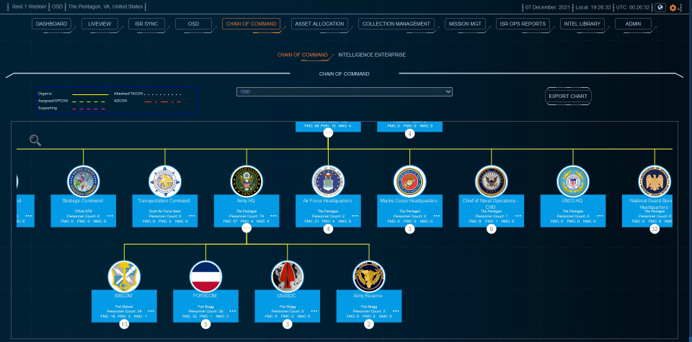Screen dimensions: 692x342
Task: Open the settings gear menu
Action: click(673, 7)
